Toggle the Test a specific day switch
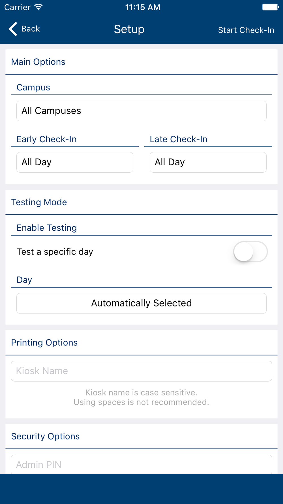Screen dimensions: 283x504 [x=250, y=252]
